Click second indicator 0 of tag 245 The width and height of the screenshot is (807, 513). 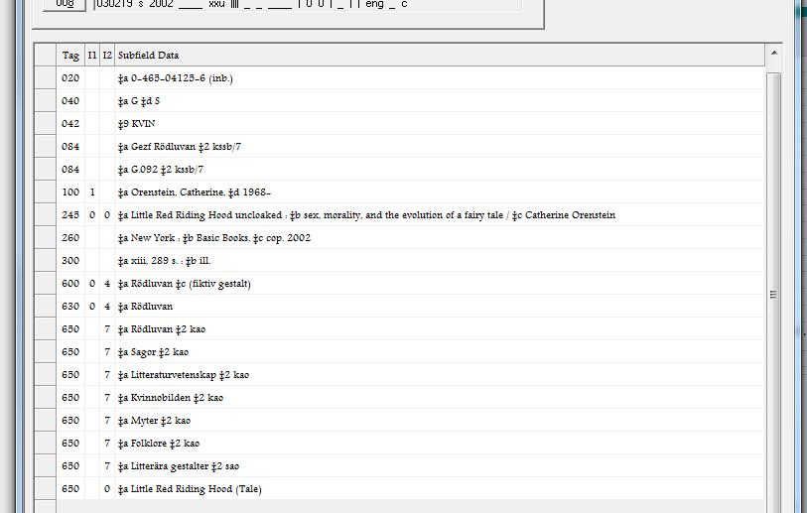(x=107, y=215)
